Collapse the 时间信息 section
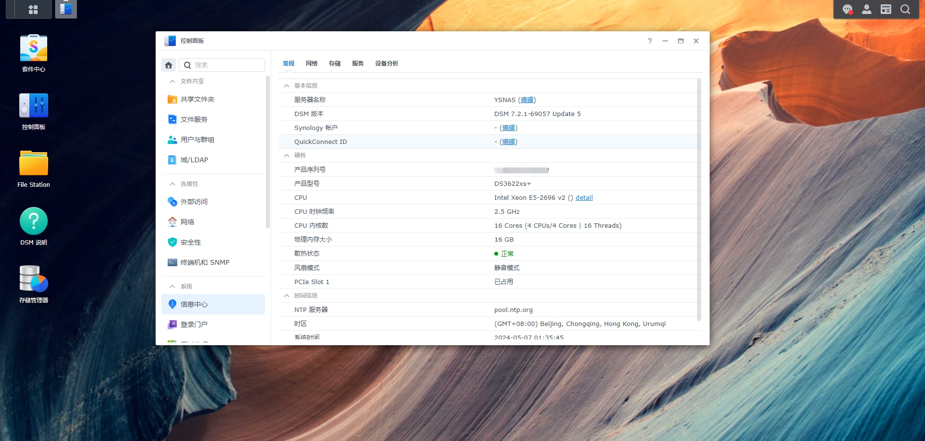The image size is (925, 441). 287,296
